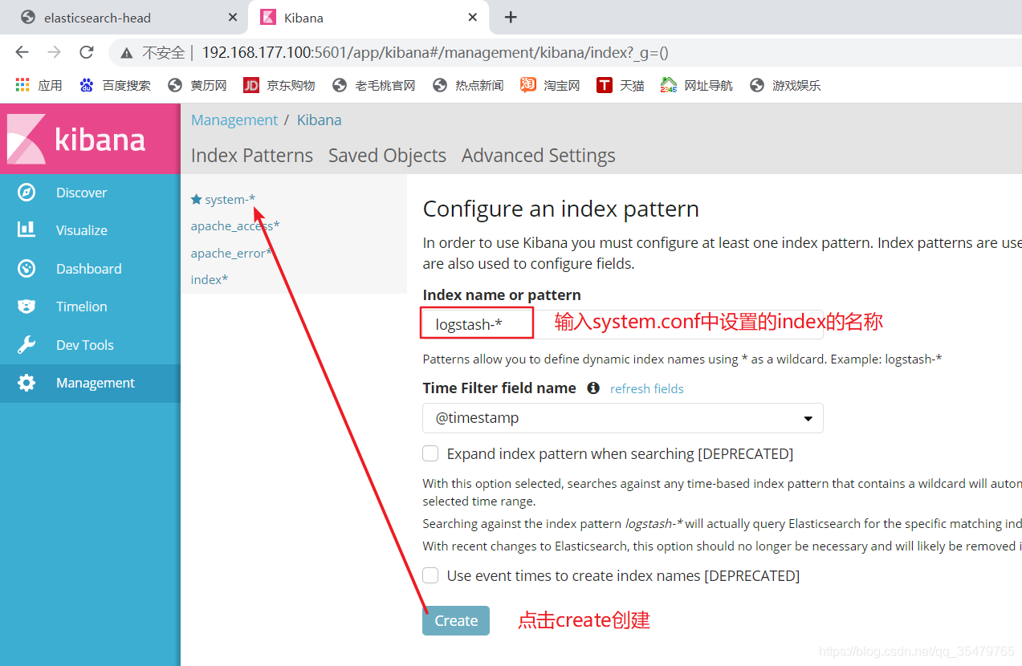Screen dimensions: 1022x666
Task: Click the 'Index name or pattern' label
Action: (502, 294)
